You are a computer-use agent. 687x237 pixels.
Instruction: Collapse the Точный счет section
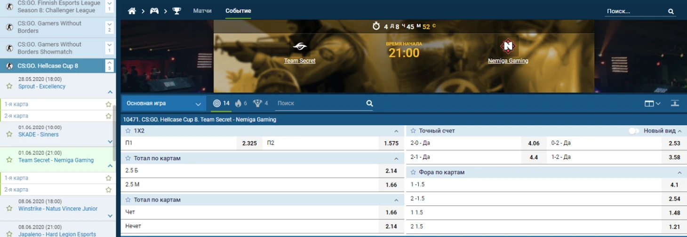(680, 131)
